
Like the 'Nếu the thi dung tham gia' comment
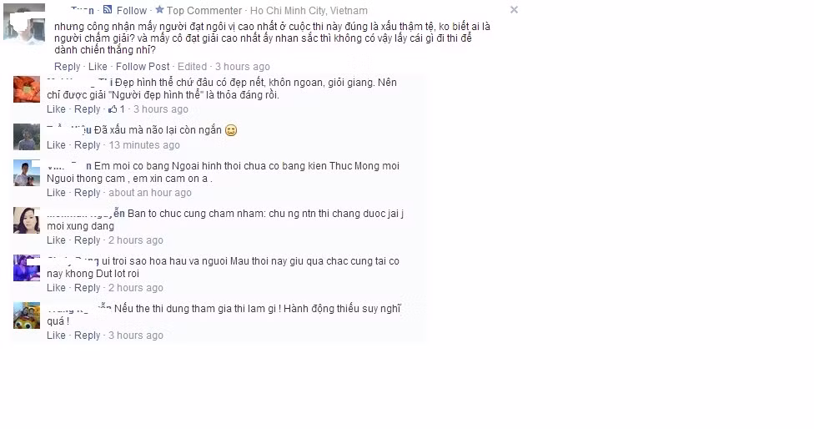tap(56, 336)
